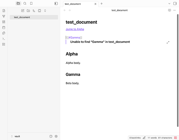This screenshot has width=179, height=140.
Task: Open the file explorer panel icon
Action: coord(18,4)
